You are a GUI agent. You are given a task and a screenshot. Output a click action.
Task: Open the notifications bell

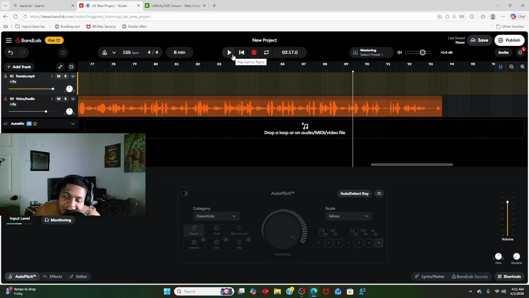pyautogui.click(x=520, y=53)
